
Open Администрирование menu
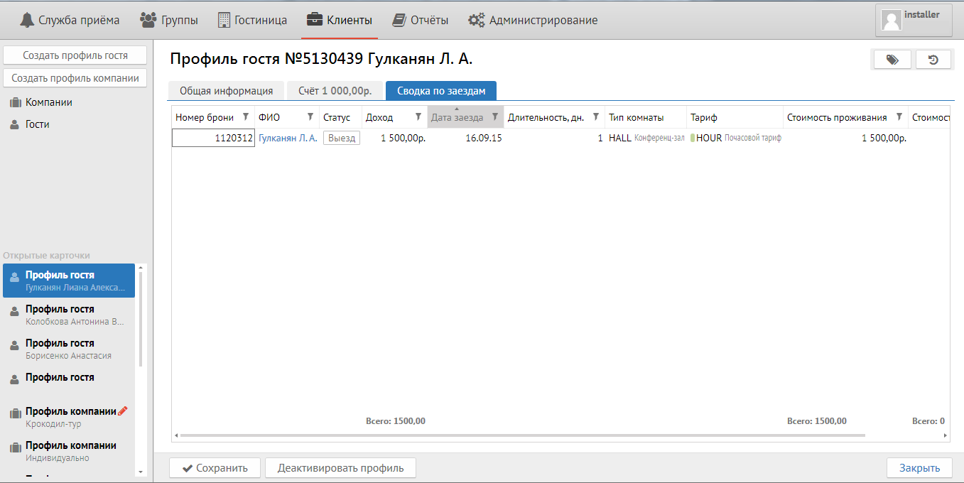pos(533,20)
